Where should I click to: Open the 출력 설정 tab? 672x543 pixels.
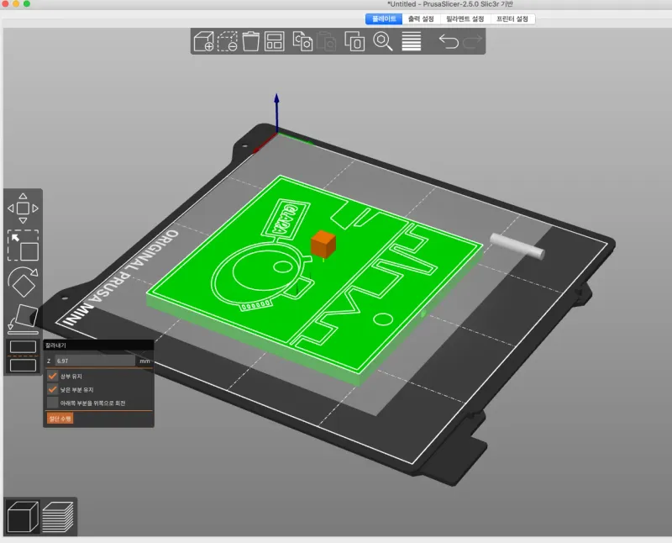pos(421,18)
